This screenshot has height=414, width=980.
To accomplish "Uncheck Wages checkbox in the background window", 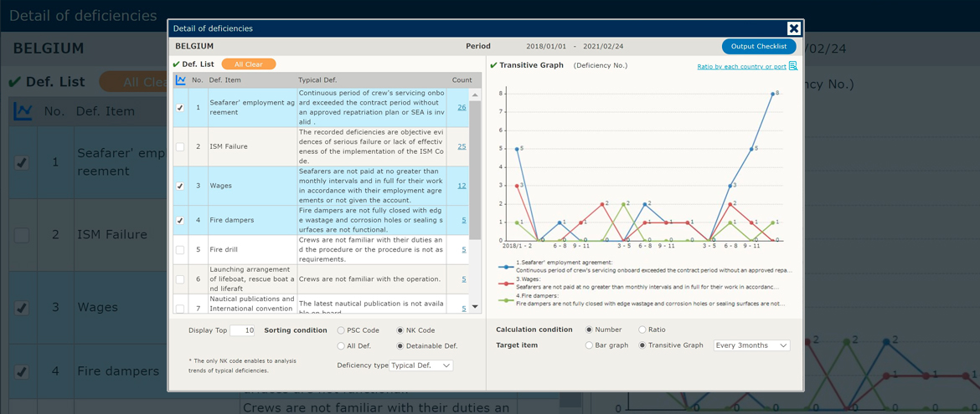I will click(x=22, y=307).
